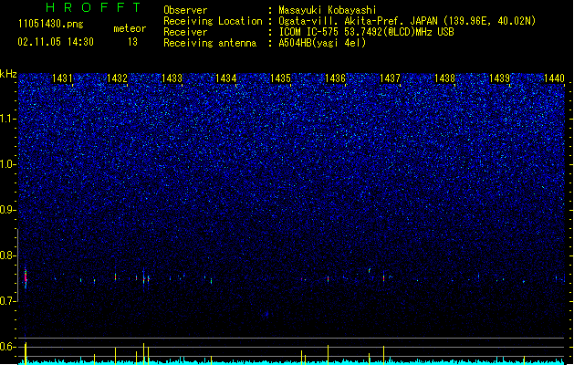Click the HROFFT title text

(x=93, y=7)
